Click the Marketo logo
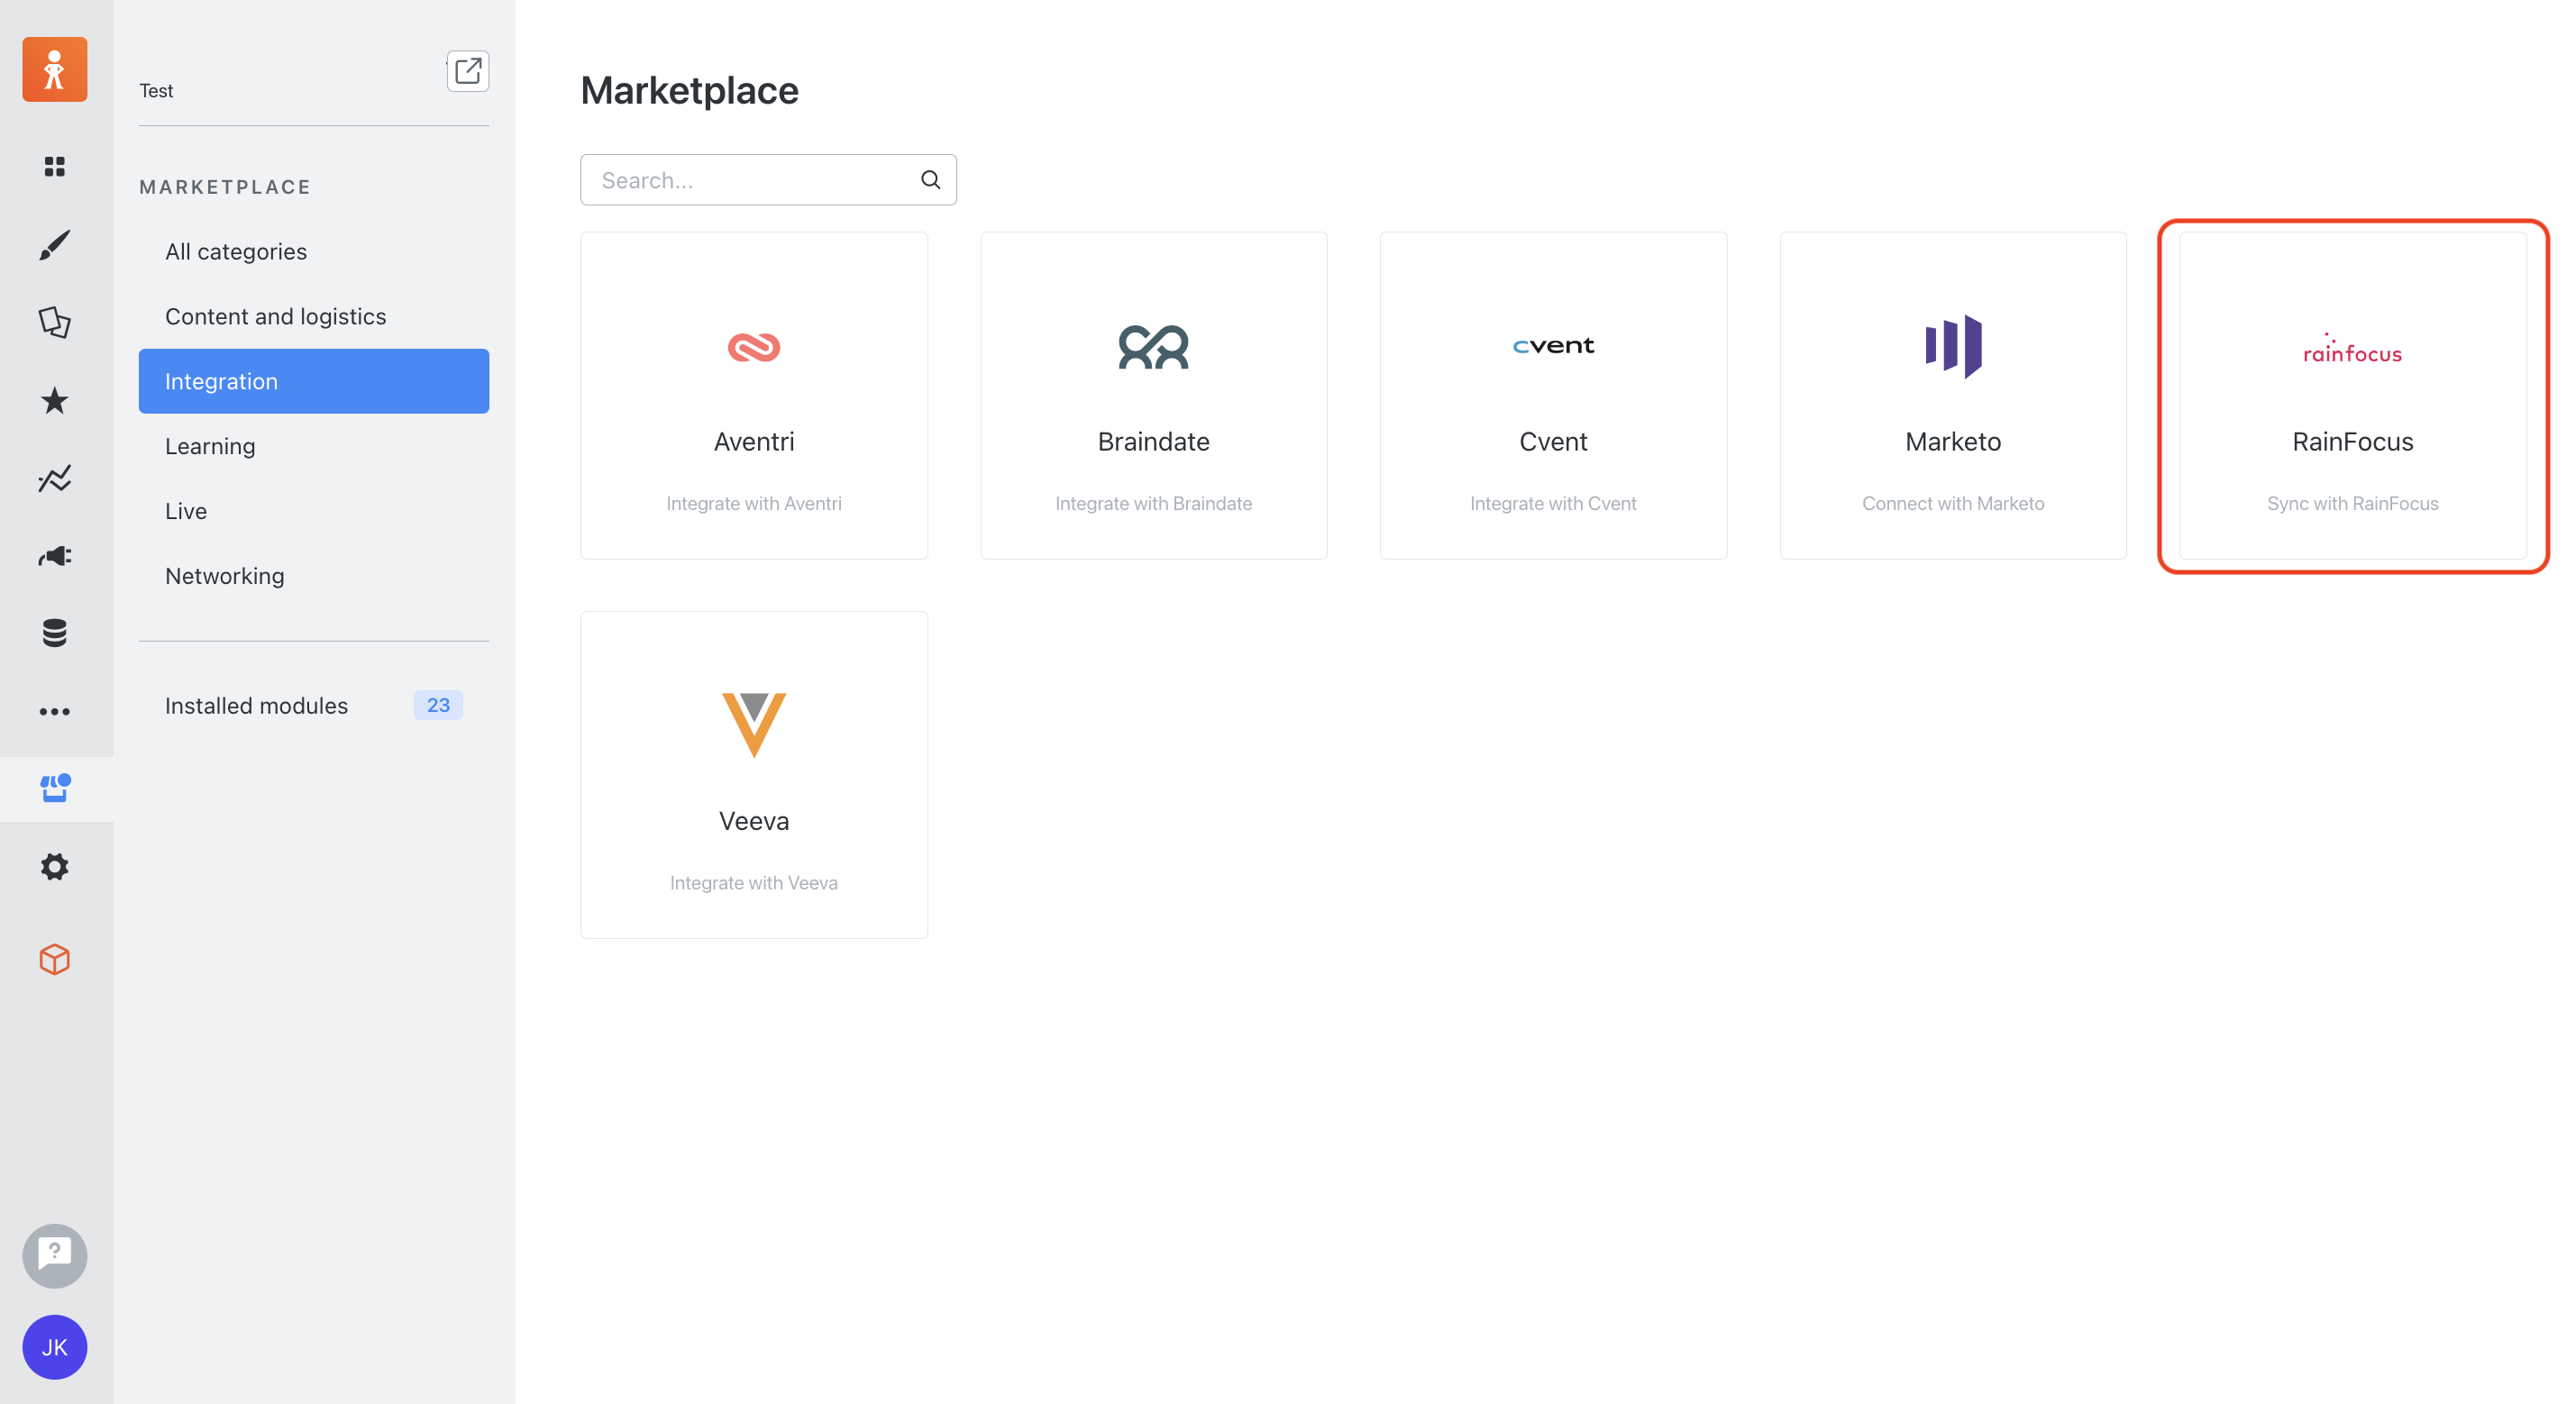This screenshot has height=1404, width=2576. (1953, 346)
